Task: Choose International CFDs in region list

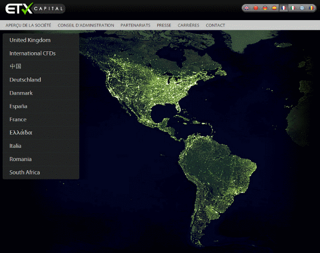Action: coord(32,54)
